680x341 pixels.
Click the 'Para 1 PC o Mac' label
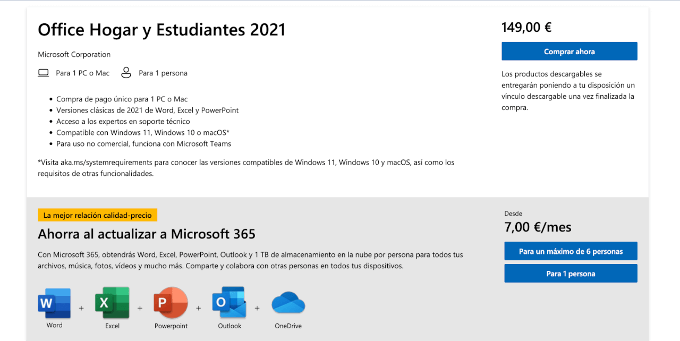(x=83, y=73)
